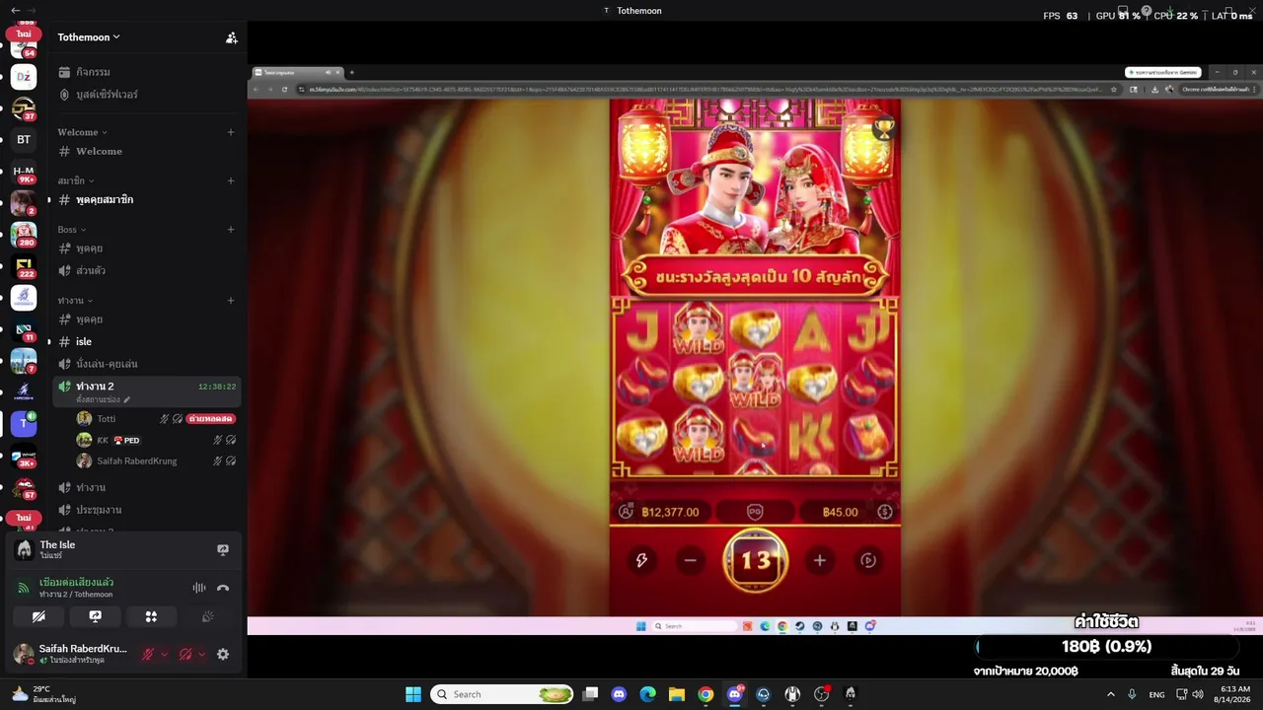Open the ส่วนตัว voice channel
The image size is (1263, 710).
click(148, 270)
